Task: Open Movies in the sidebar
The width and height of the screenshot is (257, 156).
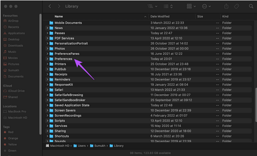Action: [x=11, y=58]
